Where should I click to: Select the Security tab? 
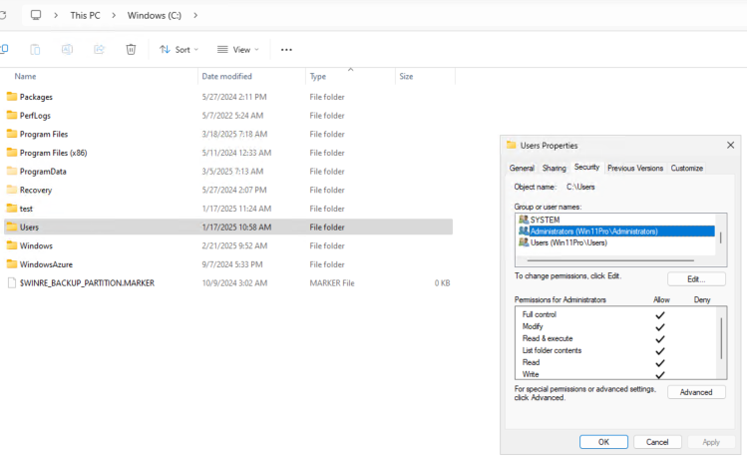(x=586, y=167)
